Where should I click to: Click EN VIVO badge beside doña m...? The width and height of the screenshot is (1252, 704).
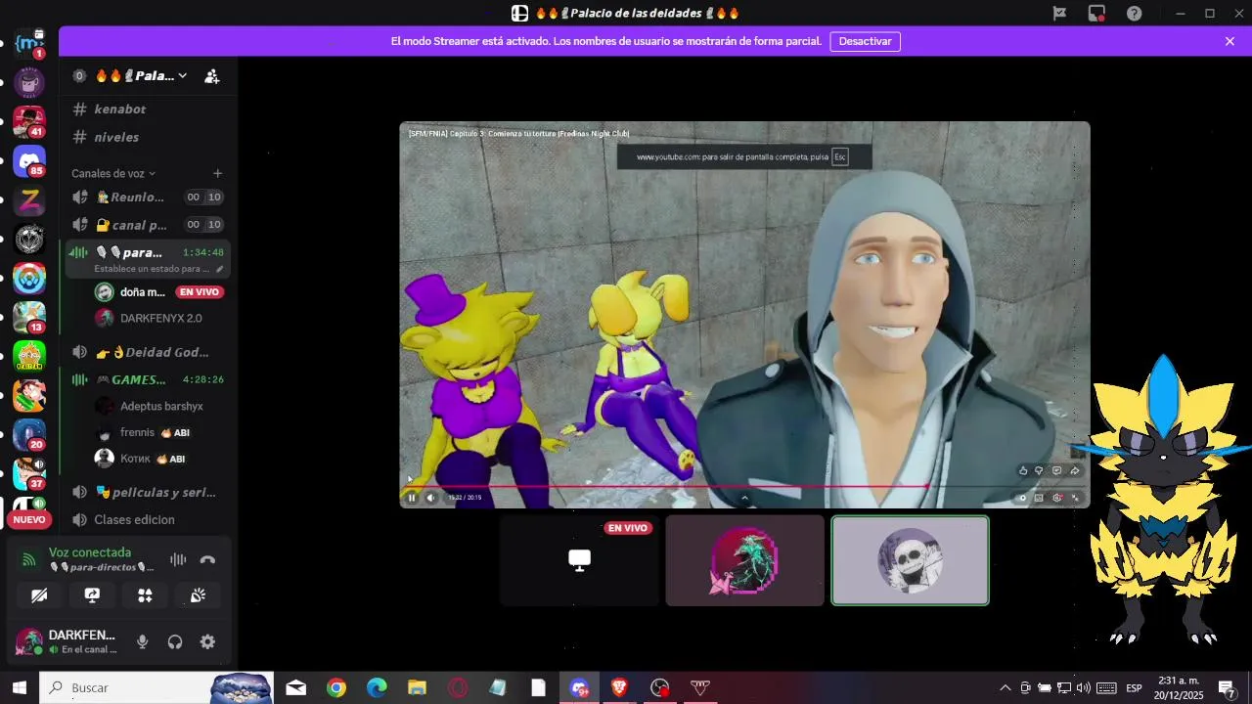[200, 291]
